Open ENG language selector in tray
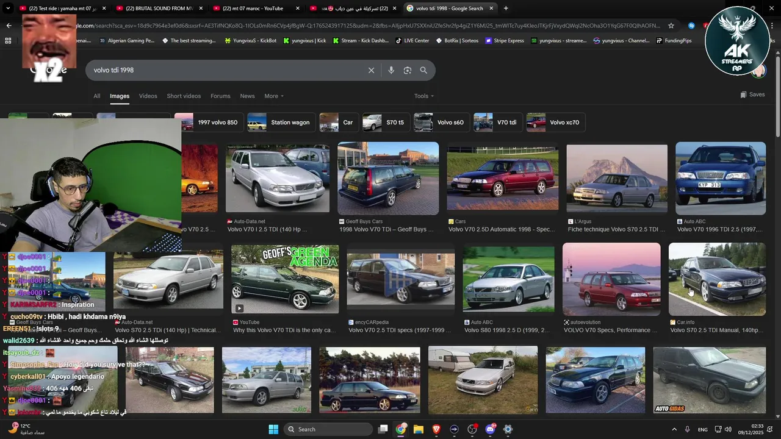The image size is (781, 439). 703,429
